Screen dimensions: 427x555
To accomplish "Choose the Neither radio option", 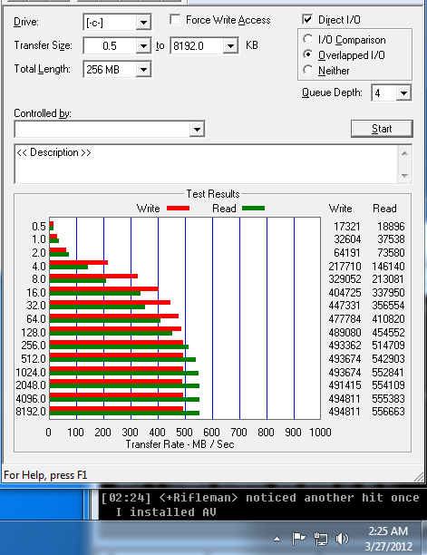I will tap(307, 70).
